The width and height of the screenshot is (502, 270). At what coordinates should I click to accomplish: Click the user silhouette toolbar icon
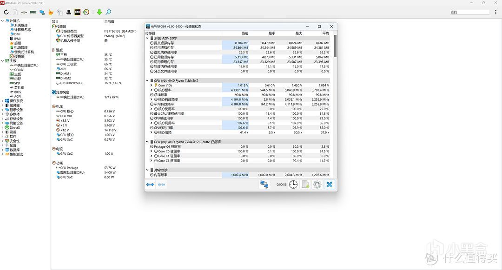pyautogui.click(x=68, y=12)
